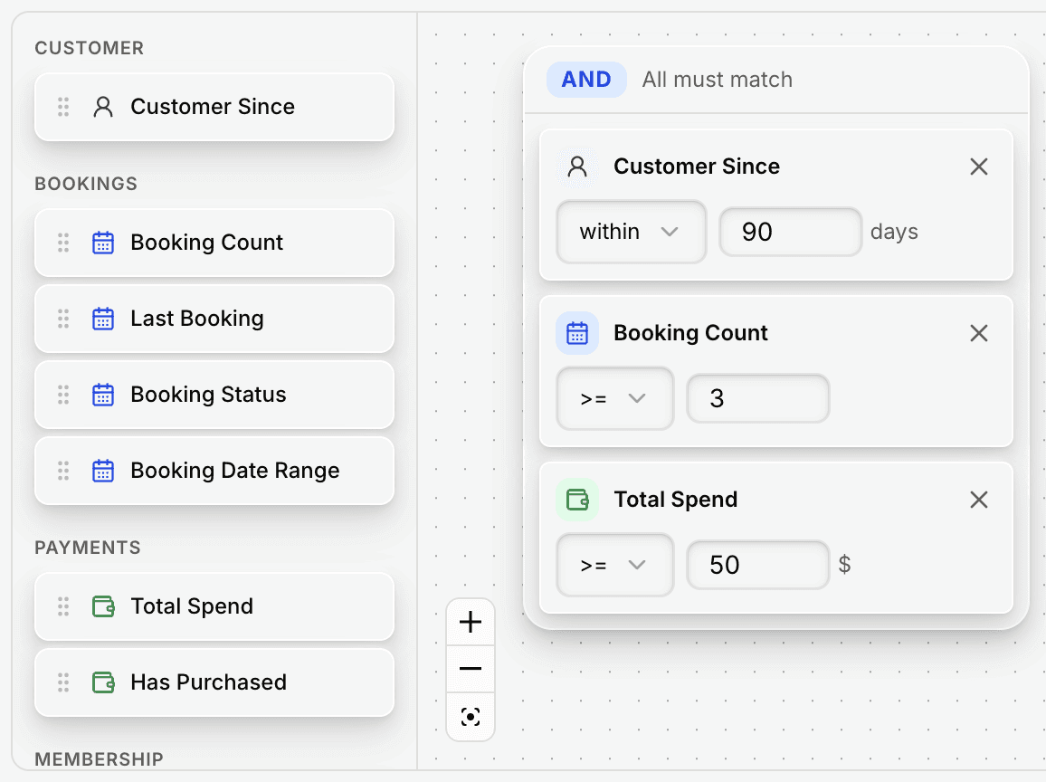Viewport: 1046px width, 782px height.
Task: Click the CUSTOMER section heading
Action: (90, 48)
